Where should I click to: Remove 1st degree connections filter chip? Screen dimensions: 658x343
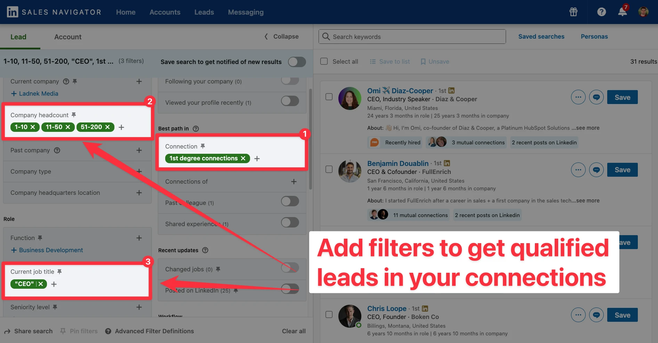point(243,158)
